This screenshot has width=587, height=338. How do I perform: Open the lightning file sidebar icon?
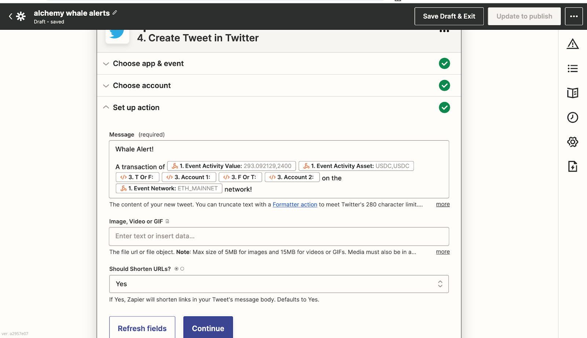(x=572, y=166)
